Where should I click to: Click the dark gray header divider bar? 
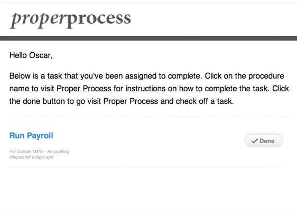(148, 38)
